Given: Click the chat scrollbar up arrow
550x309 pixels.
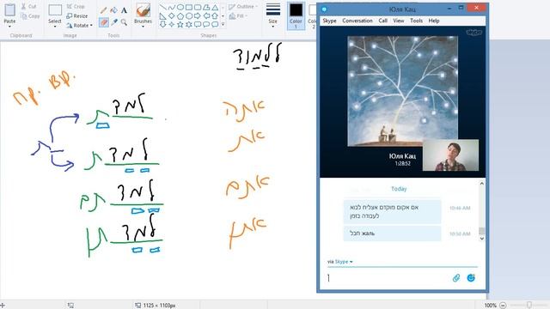Looking at the screenshot, I should pyautogui.click(x=481, y=184).
